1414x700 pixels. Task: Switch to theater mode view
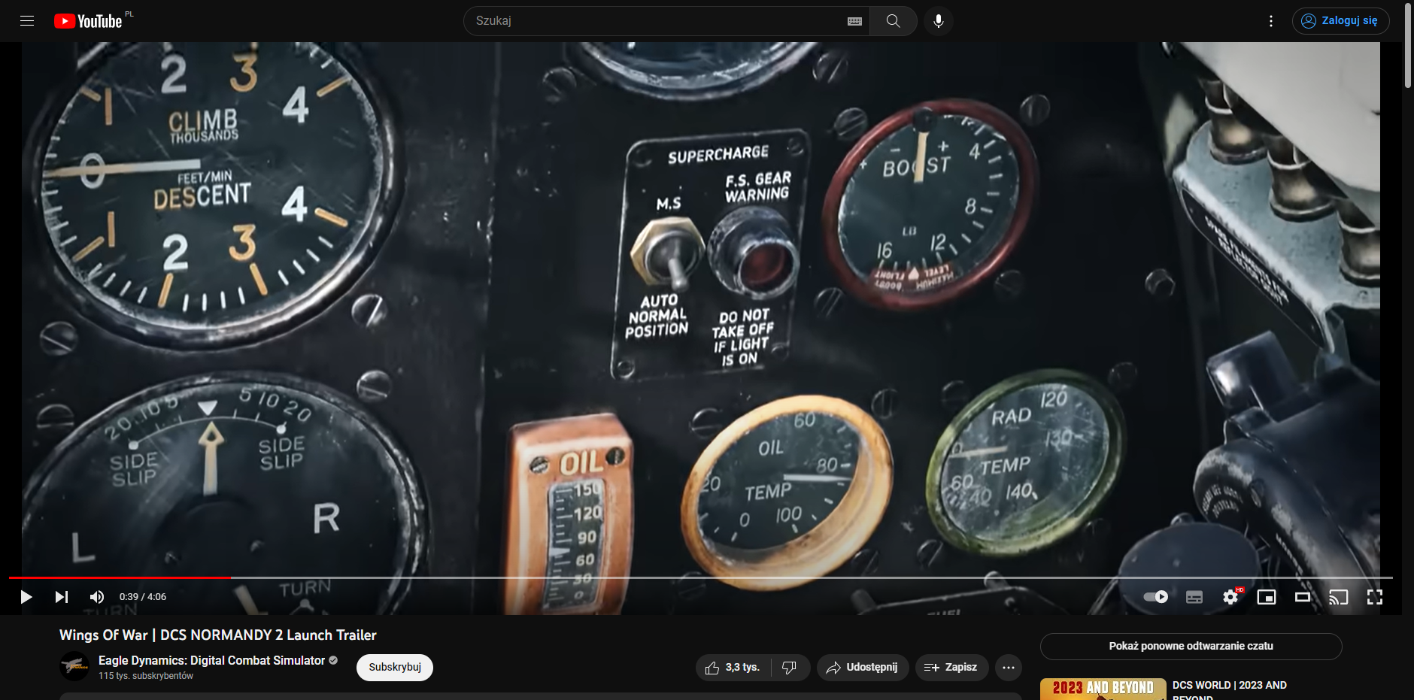coord(1303,597)
